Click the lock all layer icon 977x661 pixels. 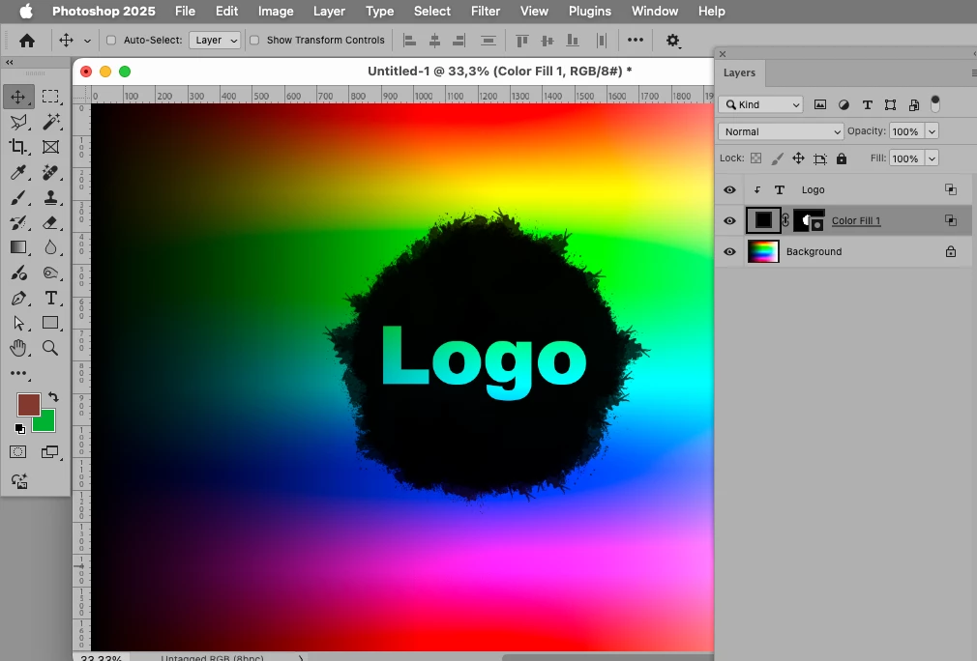click(842, 158)
